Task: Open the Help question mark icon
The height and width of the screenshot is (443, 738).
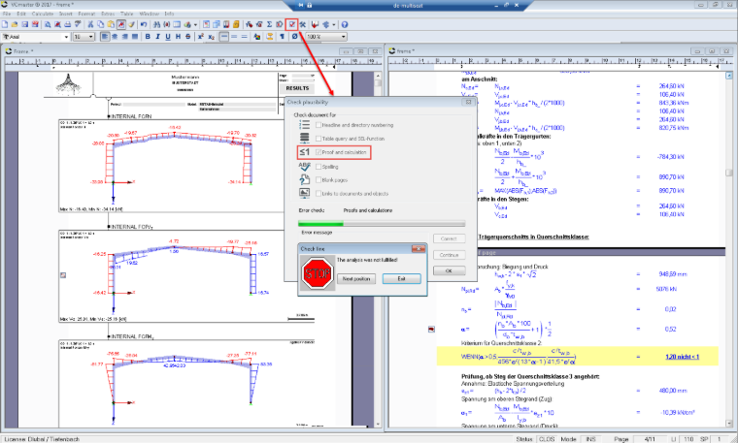Action: (x=345, y=24)
